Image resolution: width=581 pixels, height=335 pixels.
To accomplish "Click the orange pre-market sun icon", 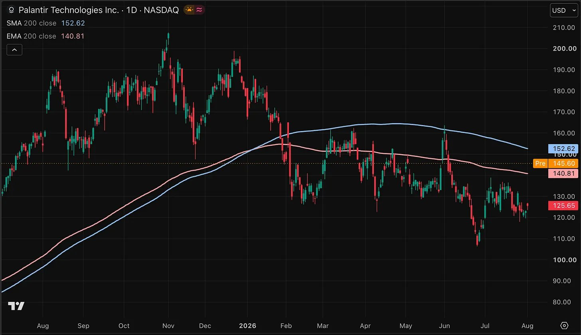I will (189, 10).
